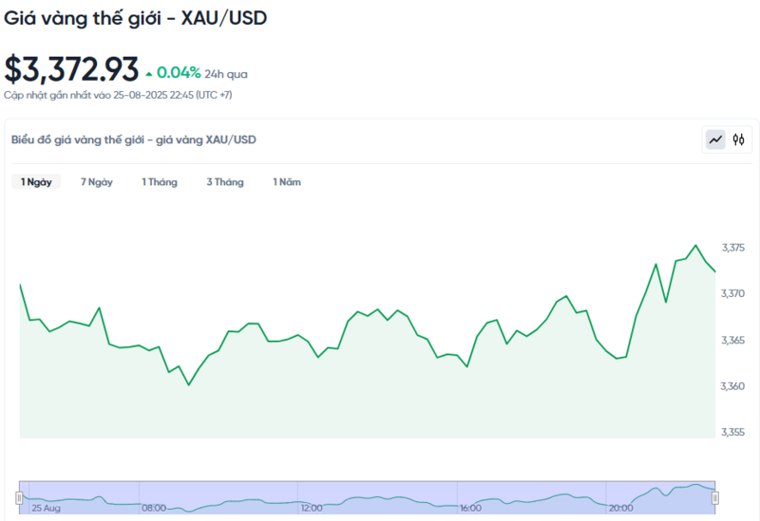Select the 1 Ngày time range tab
Image resolution: width=760 pixels, height=521 pixels.
(36, 182)
